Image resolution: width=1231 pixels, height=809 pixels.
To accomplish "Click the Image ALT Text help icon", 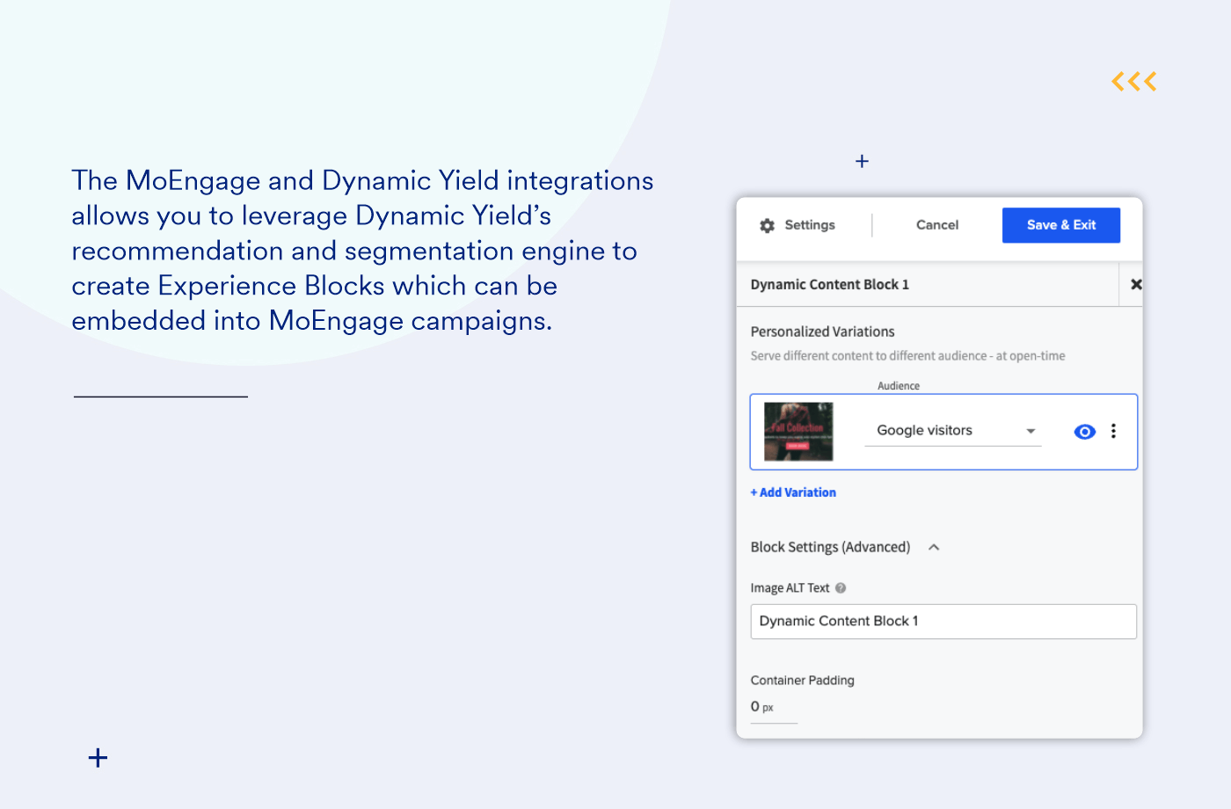I will pyautogui.click(x=841, y=588).
